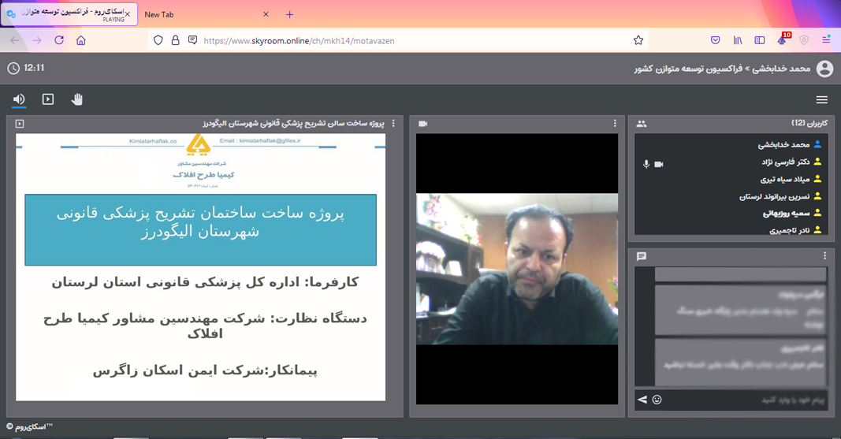This screenshot has height=439, width=841.
Task: Click the media playback icon in toolbar
Action: tap(48, 99)
